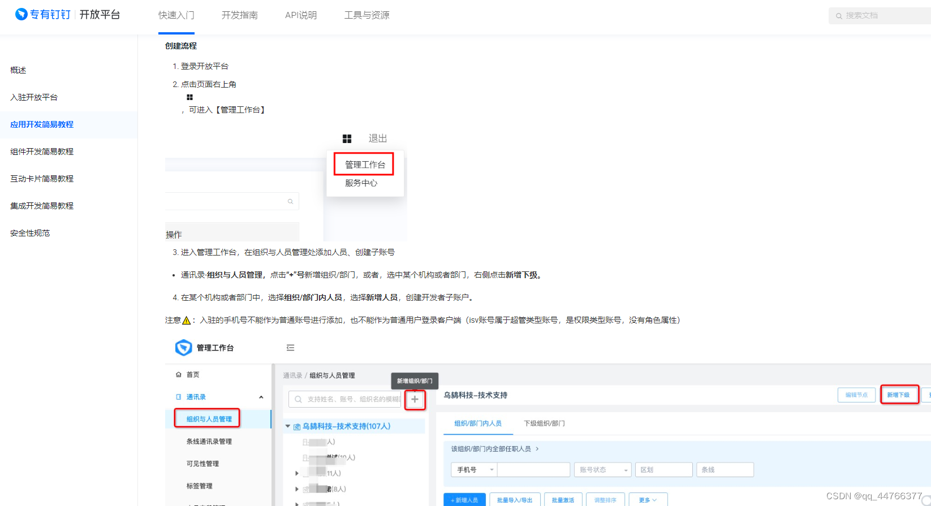Click 管理工作台 in the dropdown menu
The height and width of the screenshot is (506, 931).
click(x=365, y=165)
